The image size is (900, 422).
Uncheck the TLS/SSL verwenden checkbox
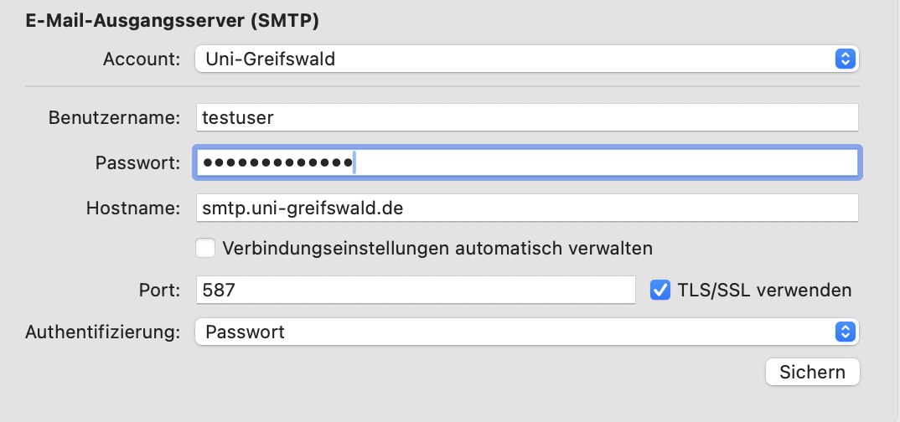pyautogui.click(x=660, y=290)
